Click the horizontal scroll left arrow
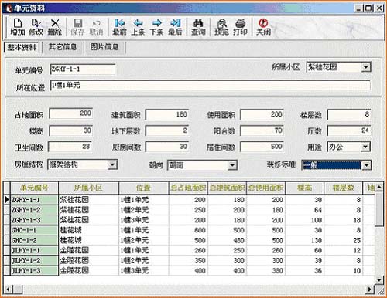This screenshot has height=298, width=387. click(8, 290)
